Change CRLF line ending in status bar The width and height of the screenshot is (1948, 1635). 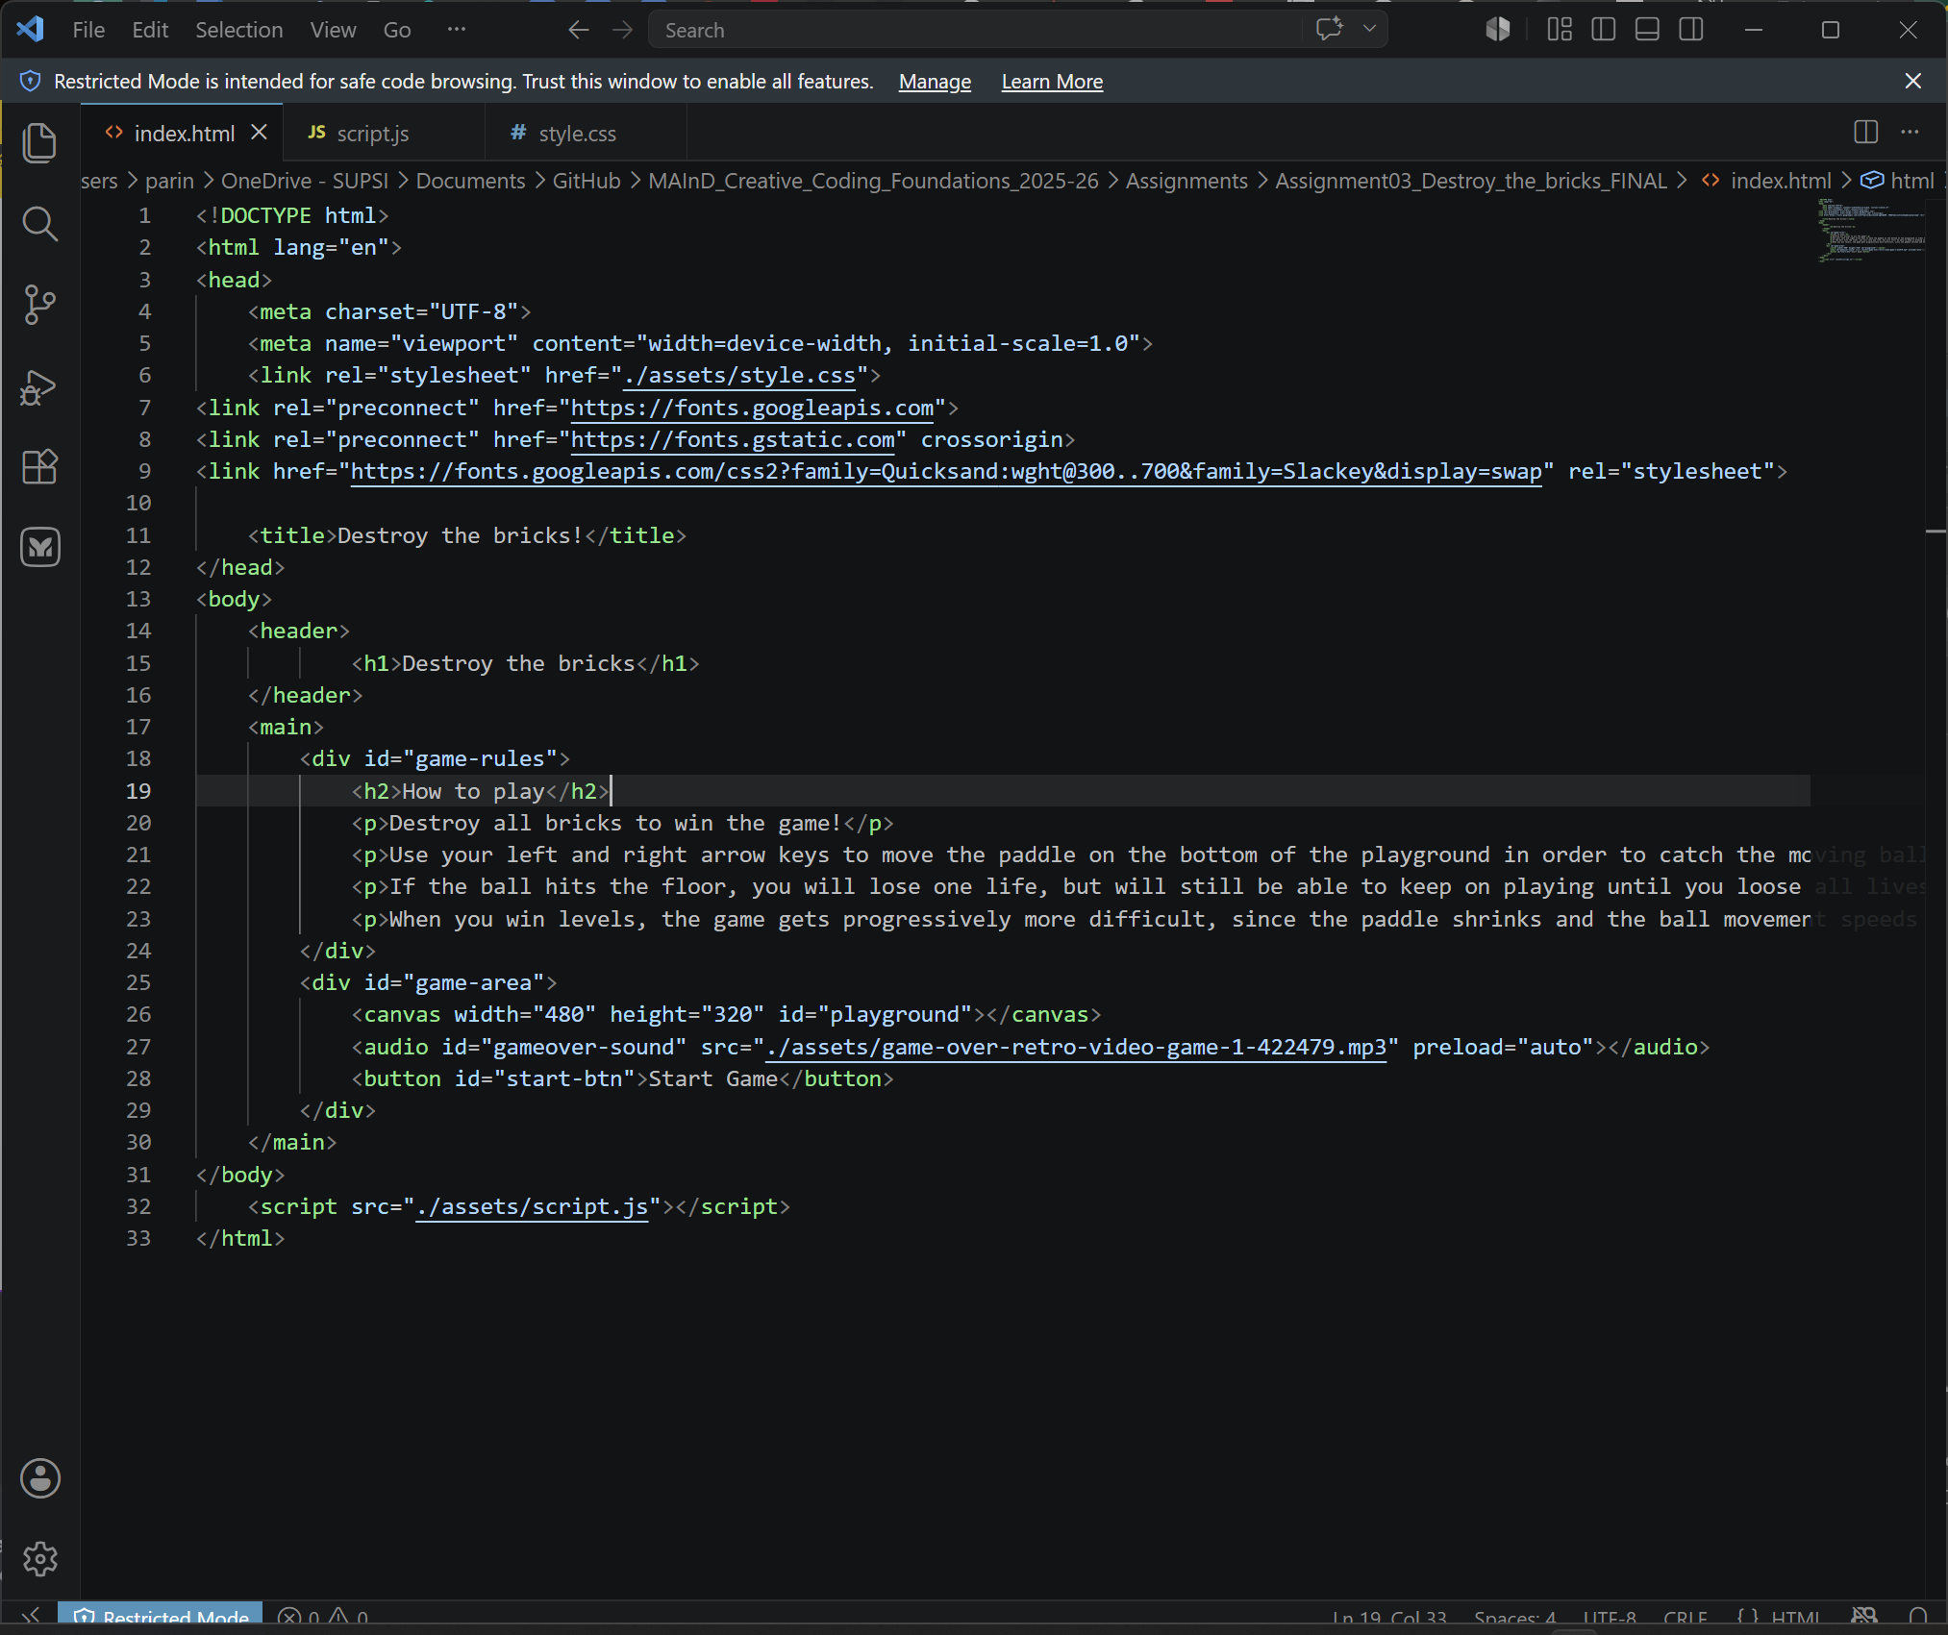pyautogui.click(x=1685, y=1617)
